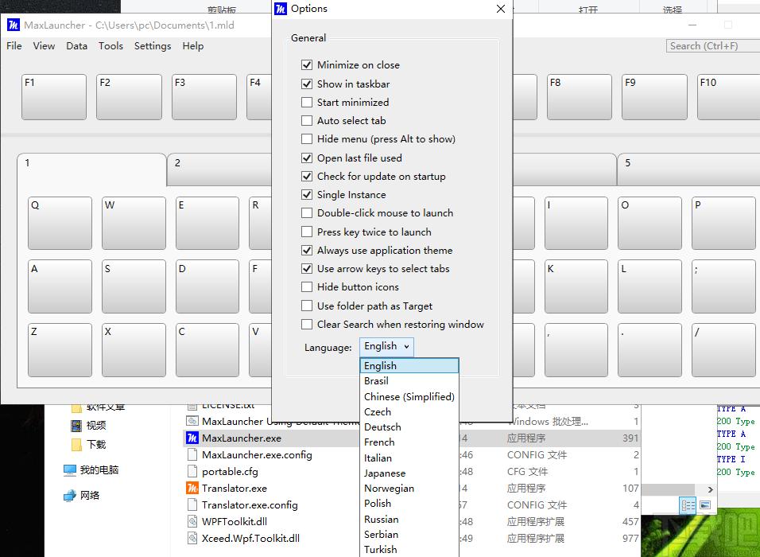Select Polish language option
This screenshot has height=557, width=760.
(409, 503)
